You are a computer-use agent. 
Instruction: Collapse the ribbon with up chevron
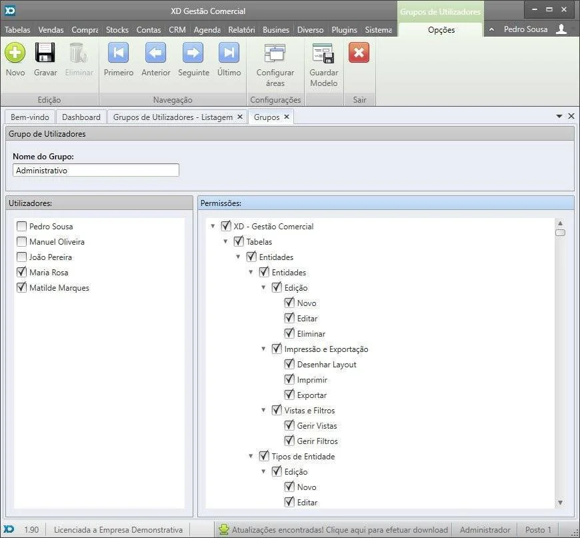coord(491,29)
